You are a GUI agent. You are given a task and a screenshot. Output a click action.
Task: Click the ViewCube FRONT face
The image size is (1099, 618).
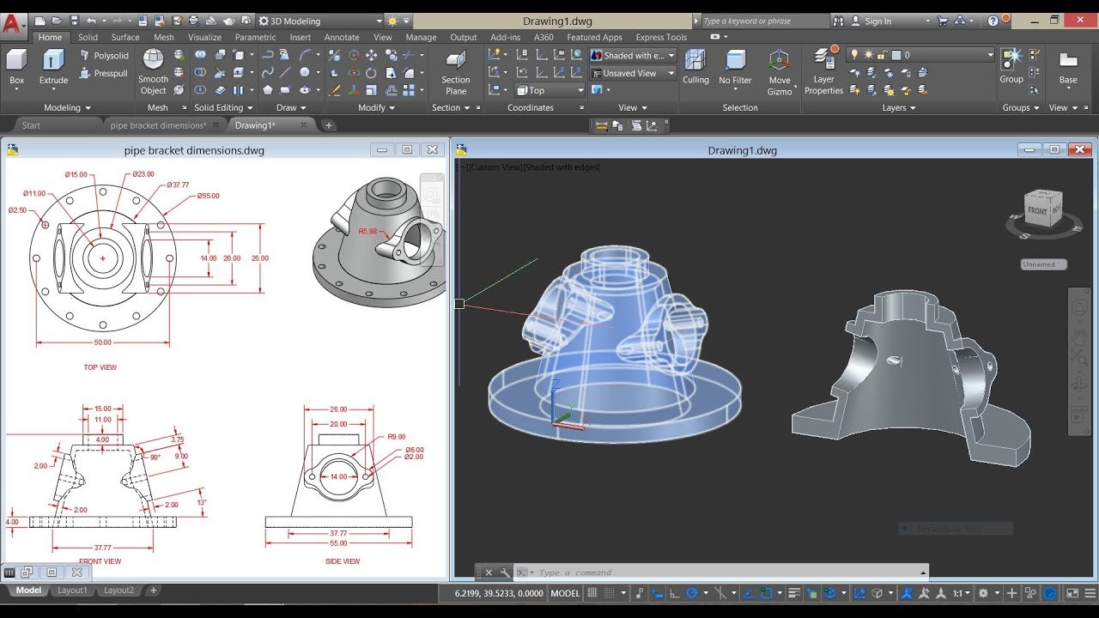pos(1037,210)
